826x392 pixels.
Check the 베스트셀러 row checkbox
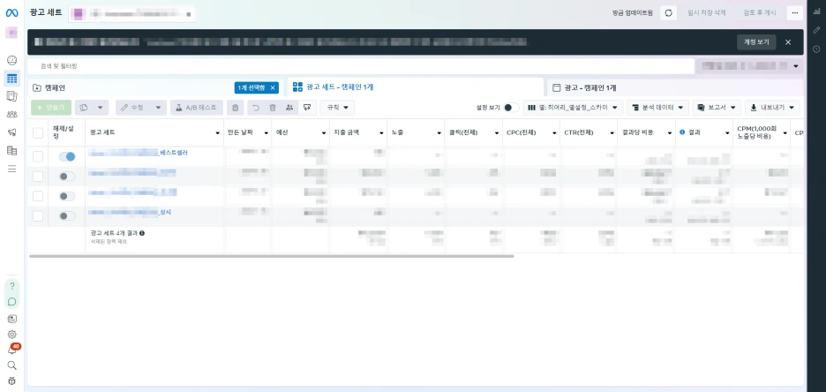click(38, 156)
